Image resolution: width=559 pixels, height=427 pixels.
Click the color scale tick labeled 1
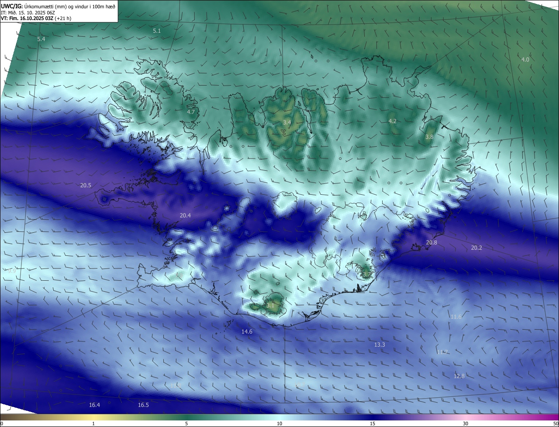tap(93, 424)
